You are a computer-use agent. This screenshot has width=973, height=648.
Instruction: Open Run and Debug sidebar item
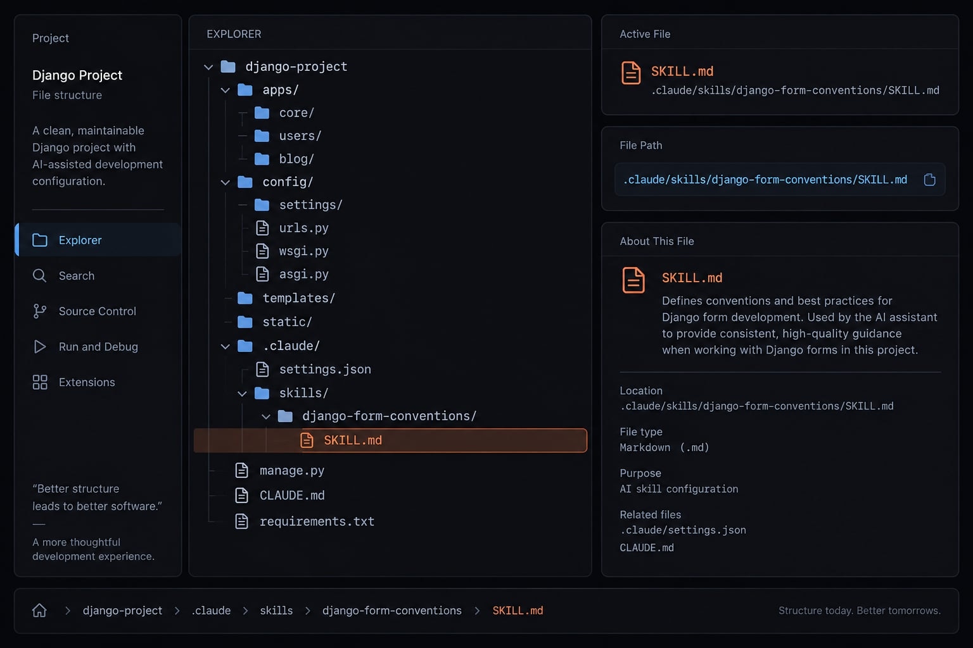98,346
